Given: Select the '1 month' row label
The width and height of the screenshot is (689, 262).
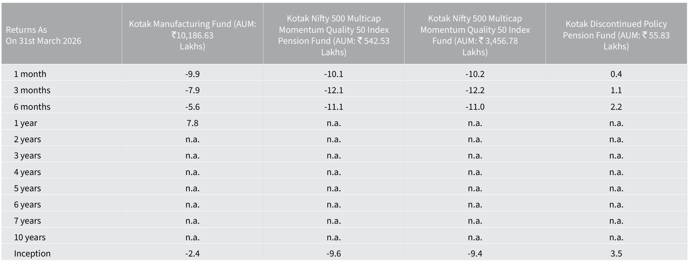Looking at the screenshot, I should (x=30, y=74).
